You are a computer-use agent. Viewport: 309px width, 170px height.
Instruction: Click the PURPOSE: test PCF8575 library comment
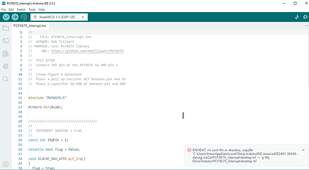[x=59, y=46]
